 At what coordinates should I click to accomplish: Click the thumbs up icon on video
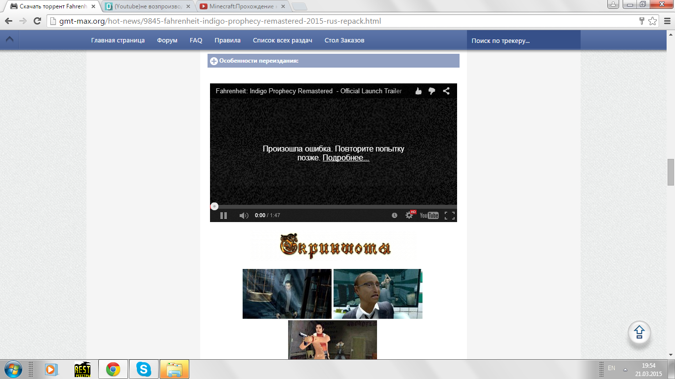click(x=419, y=91)
